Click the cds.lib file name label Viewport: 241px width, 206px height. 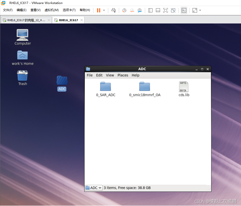click(x=184, y=95)
